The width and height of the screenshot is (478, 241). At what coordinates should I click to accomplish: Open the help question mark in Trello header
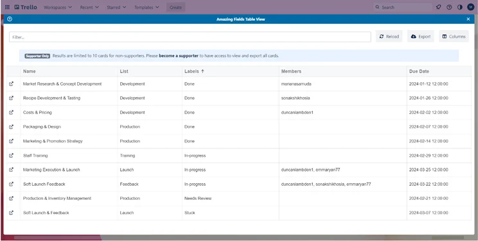tap(449, 7)
